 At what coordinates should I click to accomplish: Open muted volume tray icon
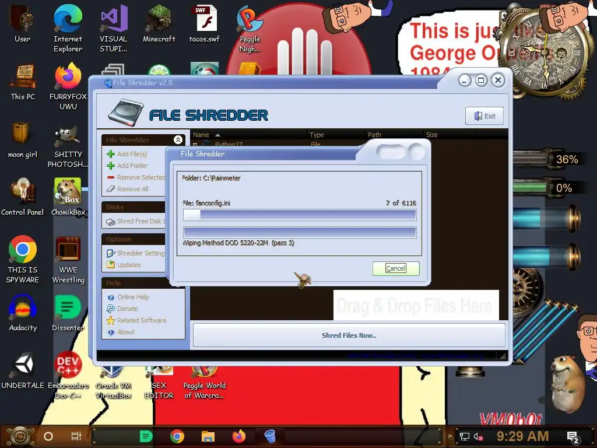pyautogui.click(x=479, y=437)
